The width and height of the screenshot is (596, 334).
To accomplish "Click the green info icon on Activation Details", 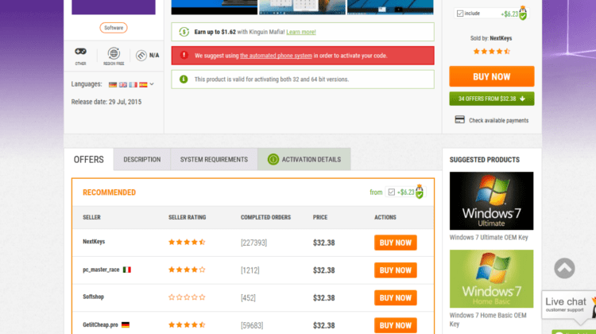I will click(x=273, y=159).
